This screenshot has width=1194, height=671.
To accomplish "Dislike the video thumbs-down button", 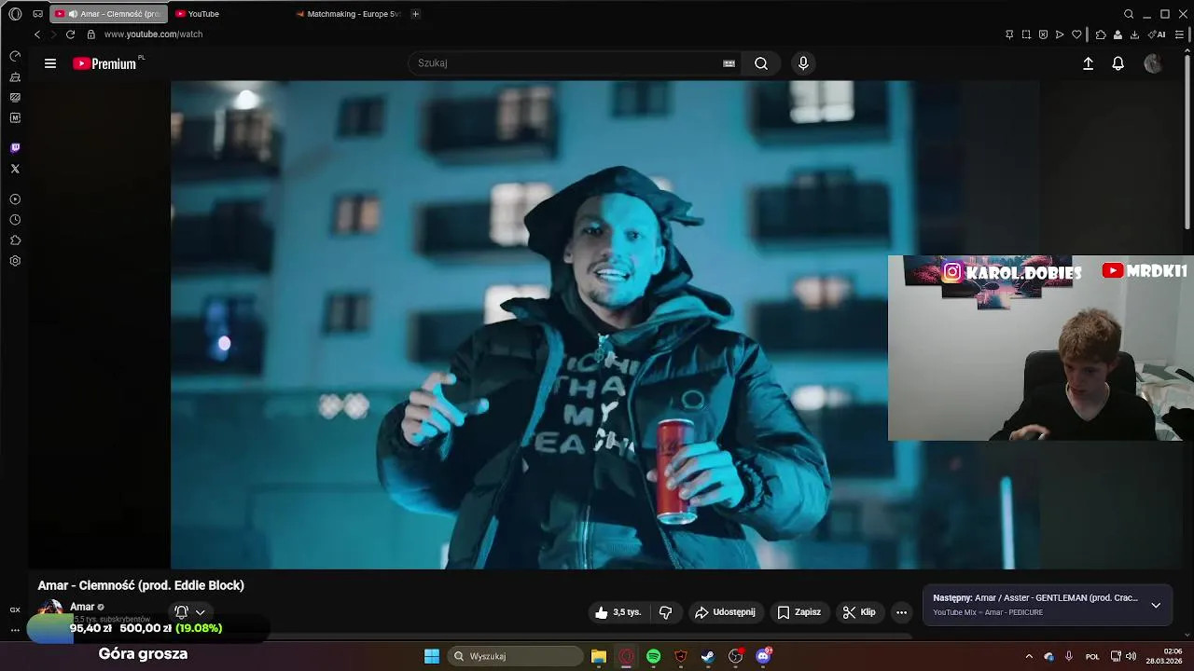I will click(665, 612).
